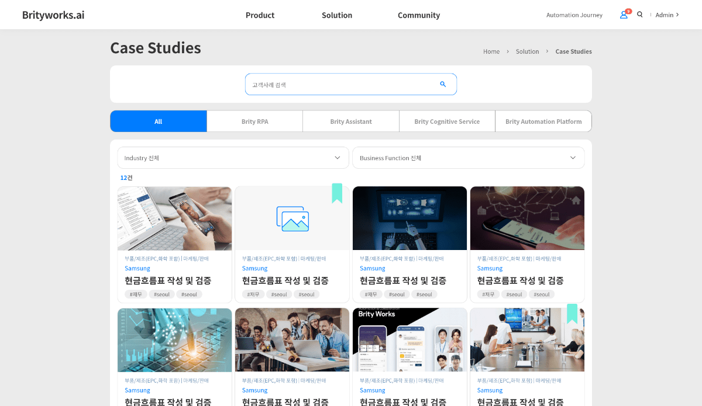Click the search icon inside the case search box
The image size is (702, 406).
[x=443, y=84]
